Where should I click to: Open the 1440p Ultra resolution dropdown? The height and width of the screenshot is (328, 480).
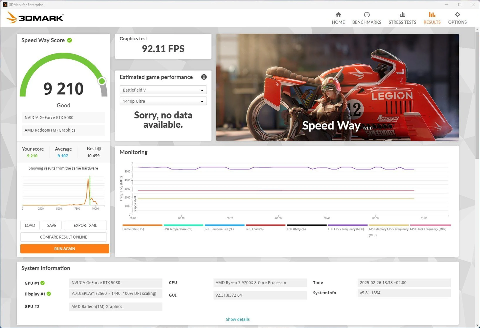163,101
